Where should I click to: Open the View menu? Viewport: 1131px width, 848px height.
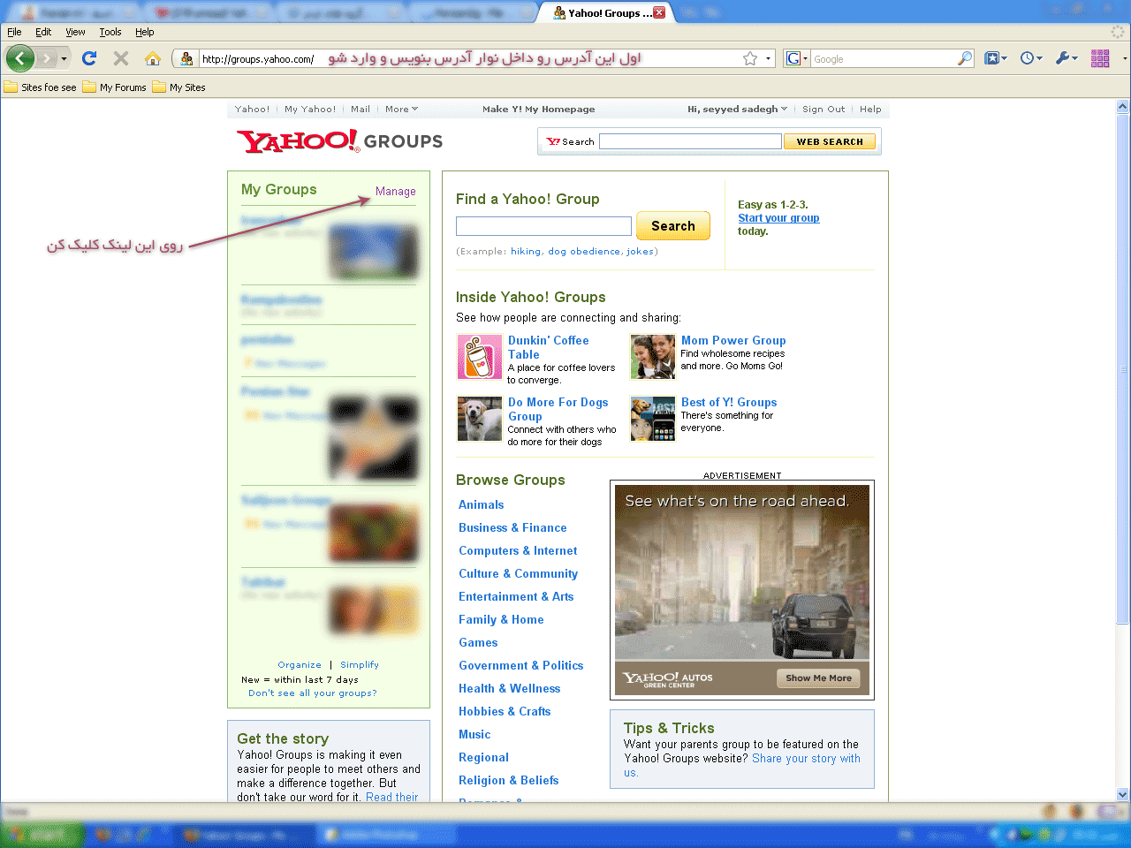click(x=75, y=32)
